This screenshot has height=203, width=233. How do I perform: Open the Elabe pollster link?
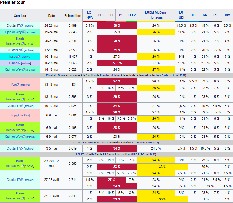pos(13,63)
